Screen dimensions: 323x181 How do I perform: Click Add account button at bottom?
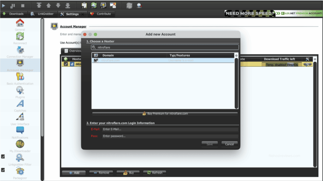coord(74,173)
